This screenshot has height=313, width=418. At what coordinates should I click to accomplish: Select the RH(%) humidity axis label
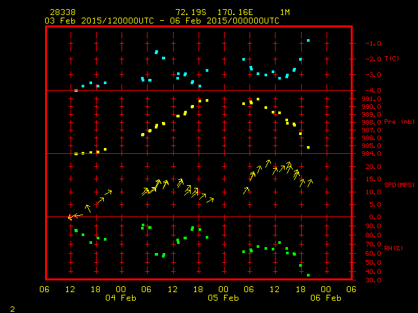coord(391,248)
